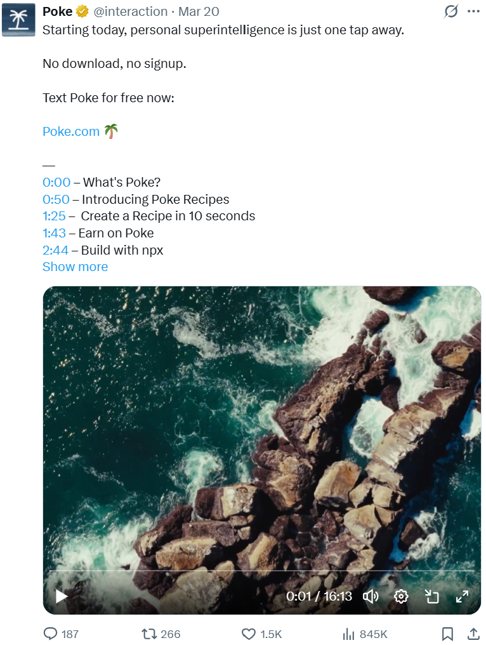Open the Poke.com link
This screenshot has height=645, width=486.
coord(71,131)
